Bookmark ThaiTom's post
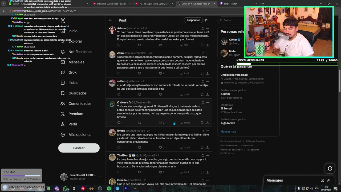Image resolution: width=341 pixels, height=192 pixels. click(202, 172)
